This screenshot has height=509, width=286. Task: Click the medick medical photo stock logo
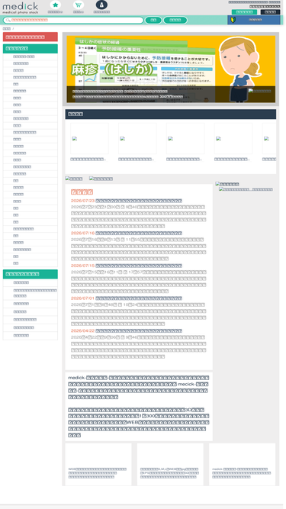pyautogui.click(x=21, y=8)
